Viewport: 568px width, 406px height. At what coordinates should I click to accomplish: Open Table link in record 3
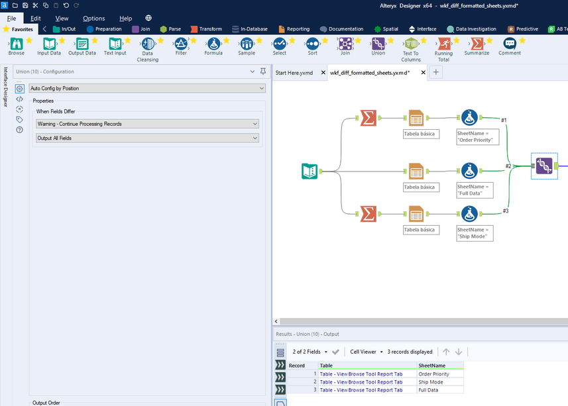click(x=361, y=390)
